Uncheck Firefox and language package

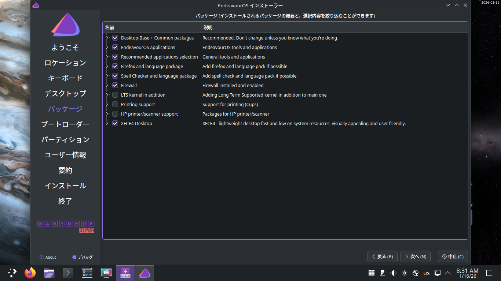[x=115, y=66]
